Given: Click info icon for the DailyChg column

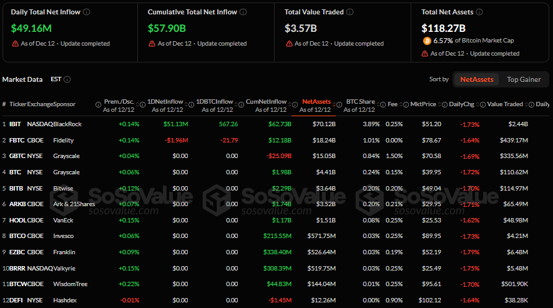Looking at the screenshot, I should 483,104.
